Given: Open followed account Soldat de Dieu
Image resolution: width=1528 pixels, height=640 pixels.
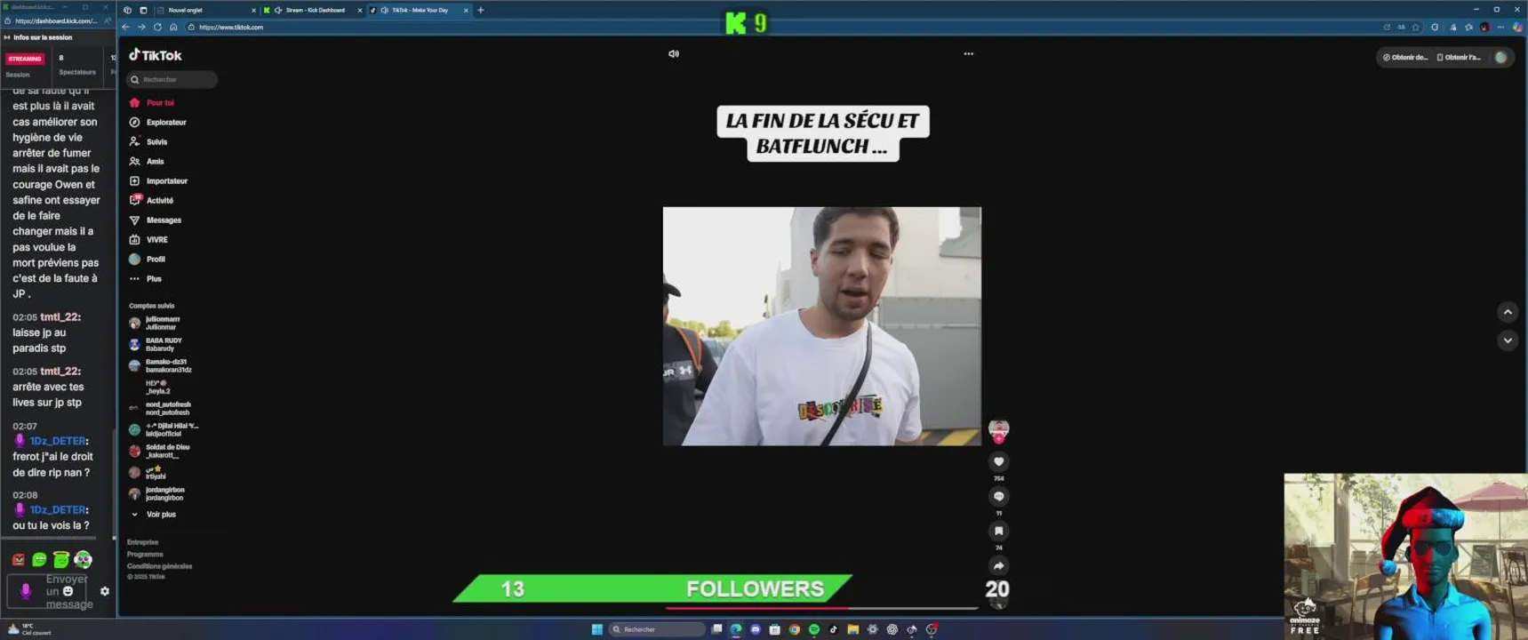Looking at the screenshot, I should pos(160,451).
